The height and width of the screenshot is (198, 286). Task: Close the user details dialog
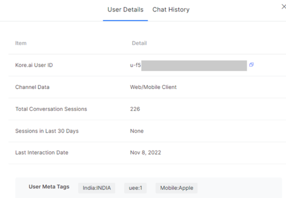[283, 7]
